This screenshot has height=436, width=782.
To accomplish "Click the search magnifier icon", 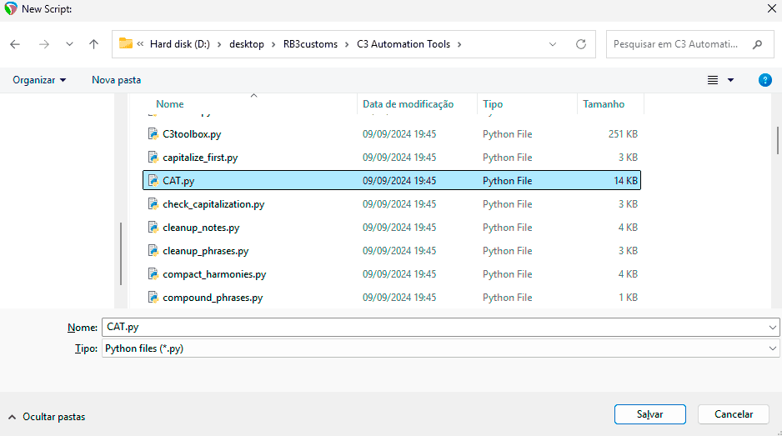I will coord(757,44).
